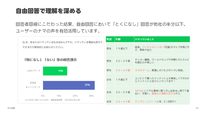The height and width of the screenshot is (116, 206).
Task: Click the サッカー観戦 answer cell
Action: [162, 61]
